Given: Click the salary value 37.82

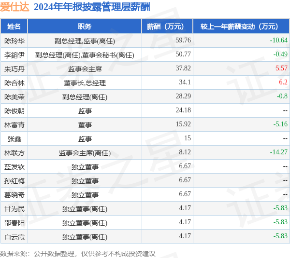Looking at the screenshot, I should 183,68.
